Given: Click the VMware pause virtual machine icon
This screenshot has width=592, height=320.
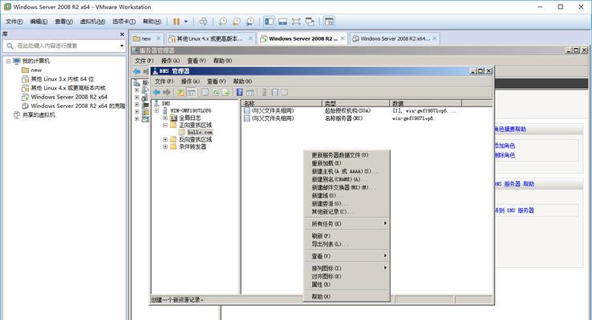Looking at the screenshot, I should click(x=176, y=22).
